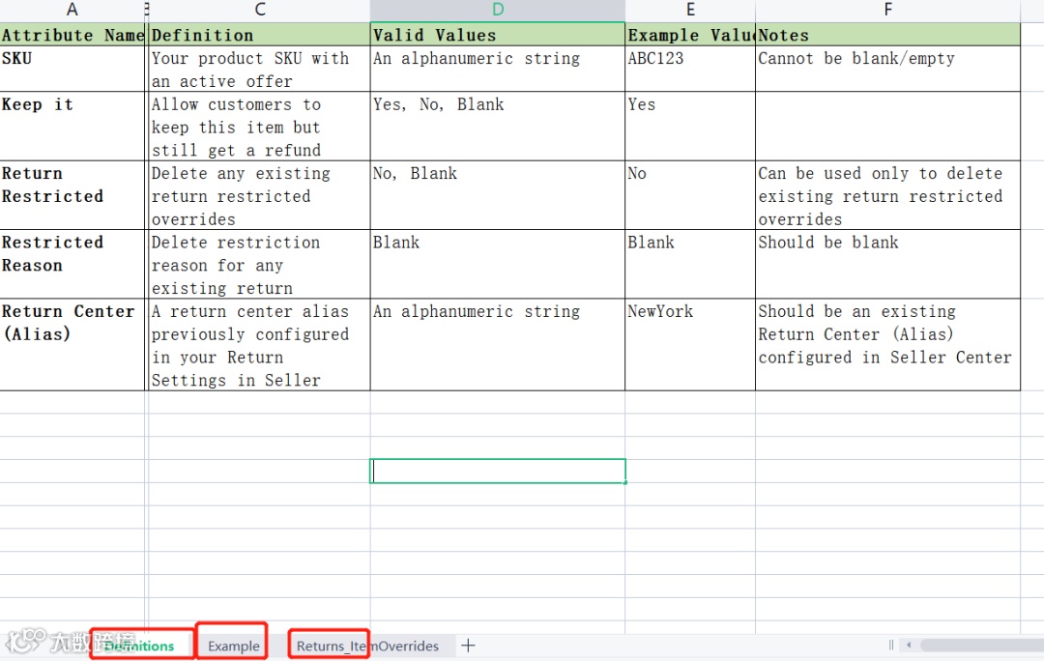
Task: Click the 'Notes' header cell
Action: coord(887,35)
